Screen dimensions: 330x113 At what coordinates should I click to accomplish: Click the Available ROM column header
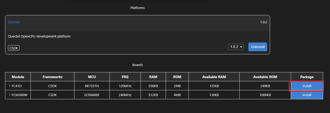(265, 77)
